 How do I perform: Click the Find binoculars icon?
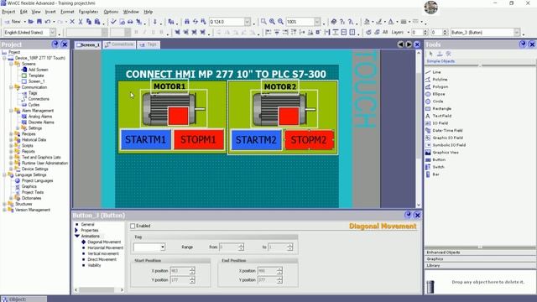click(186, 22)
